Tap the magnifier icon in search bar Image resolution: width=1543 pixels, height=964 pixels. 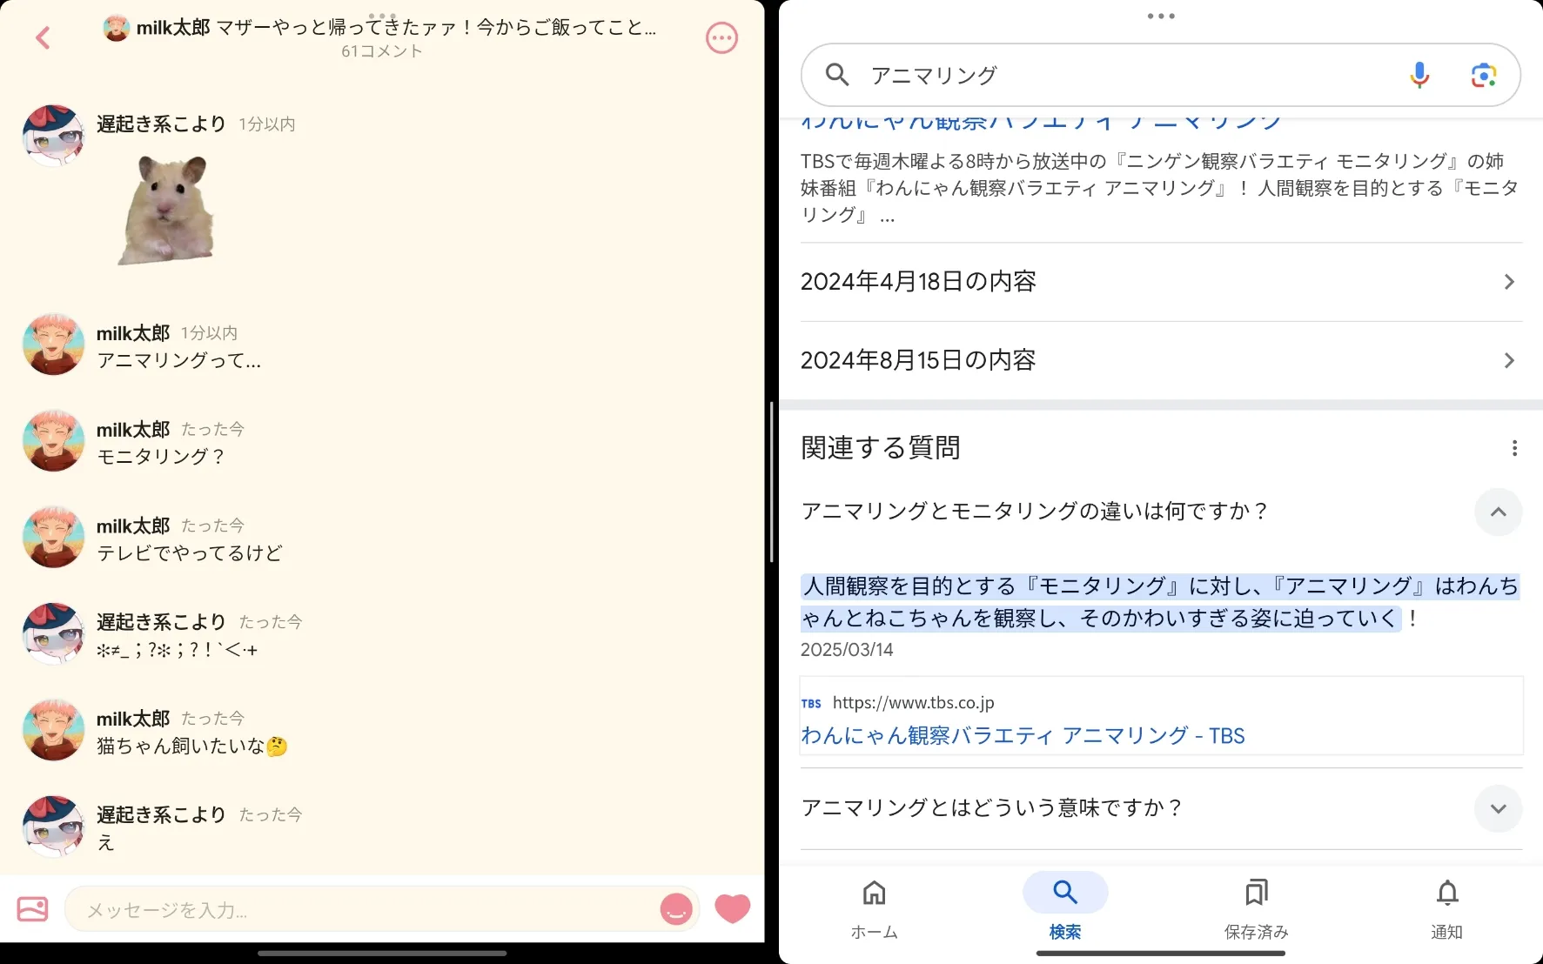click(x=837, y=75)
